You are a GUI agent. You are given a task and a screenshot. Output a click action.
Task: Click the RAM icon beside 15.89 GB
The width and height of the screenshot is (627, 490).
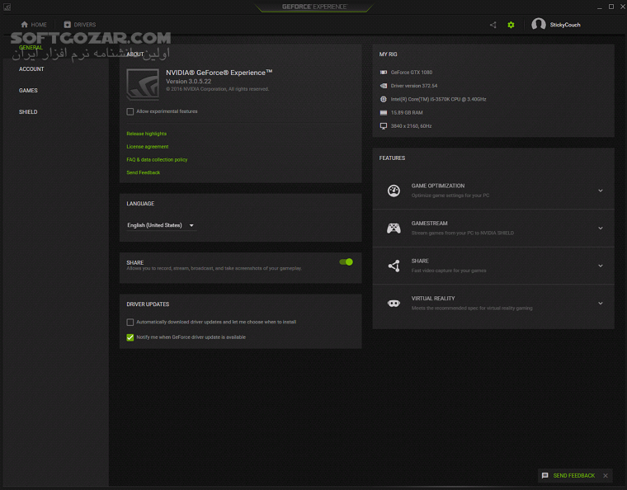pyautogui.click(x=384, y=113)
